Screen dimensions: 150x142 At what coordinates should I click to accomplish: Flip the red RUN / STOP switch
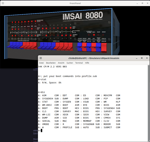94,47
